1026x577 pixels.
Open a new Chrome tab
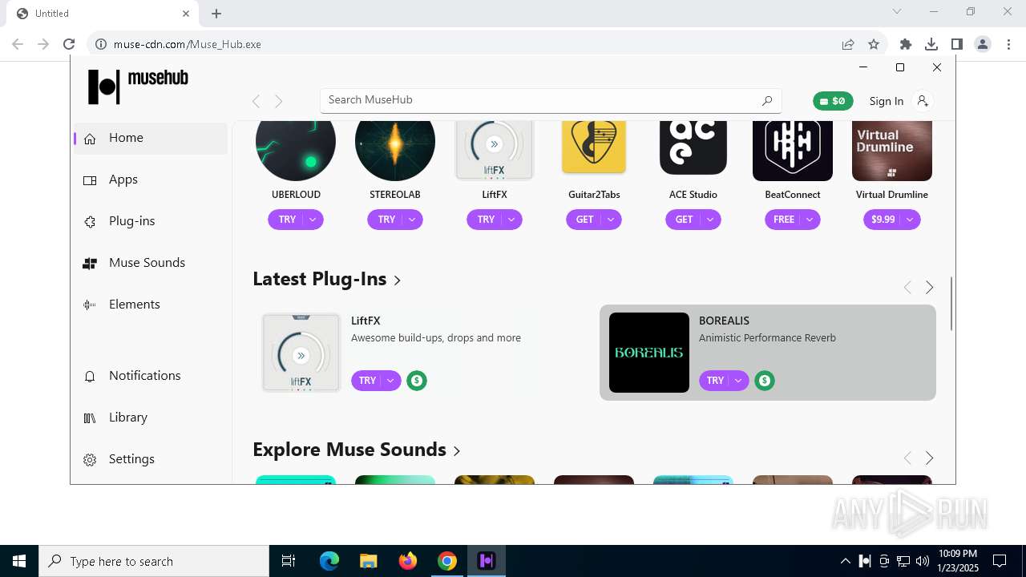(x=216, y=14)
